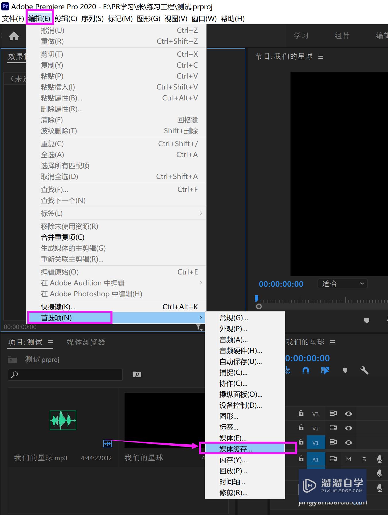Lock the V1 track

tap(301, 442)
